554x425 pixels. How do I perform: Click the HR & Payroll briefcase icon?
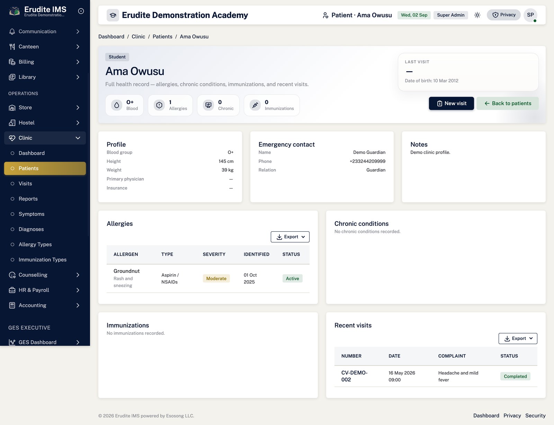(12, 290)
